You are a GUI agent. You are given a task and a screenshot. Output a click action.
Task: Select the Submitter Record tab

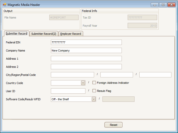pyautogui.click(x=17, y=34)
